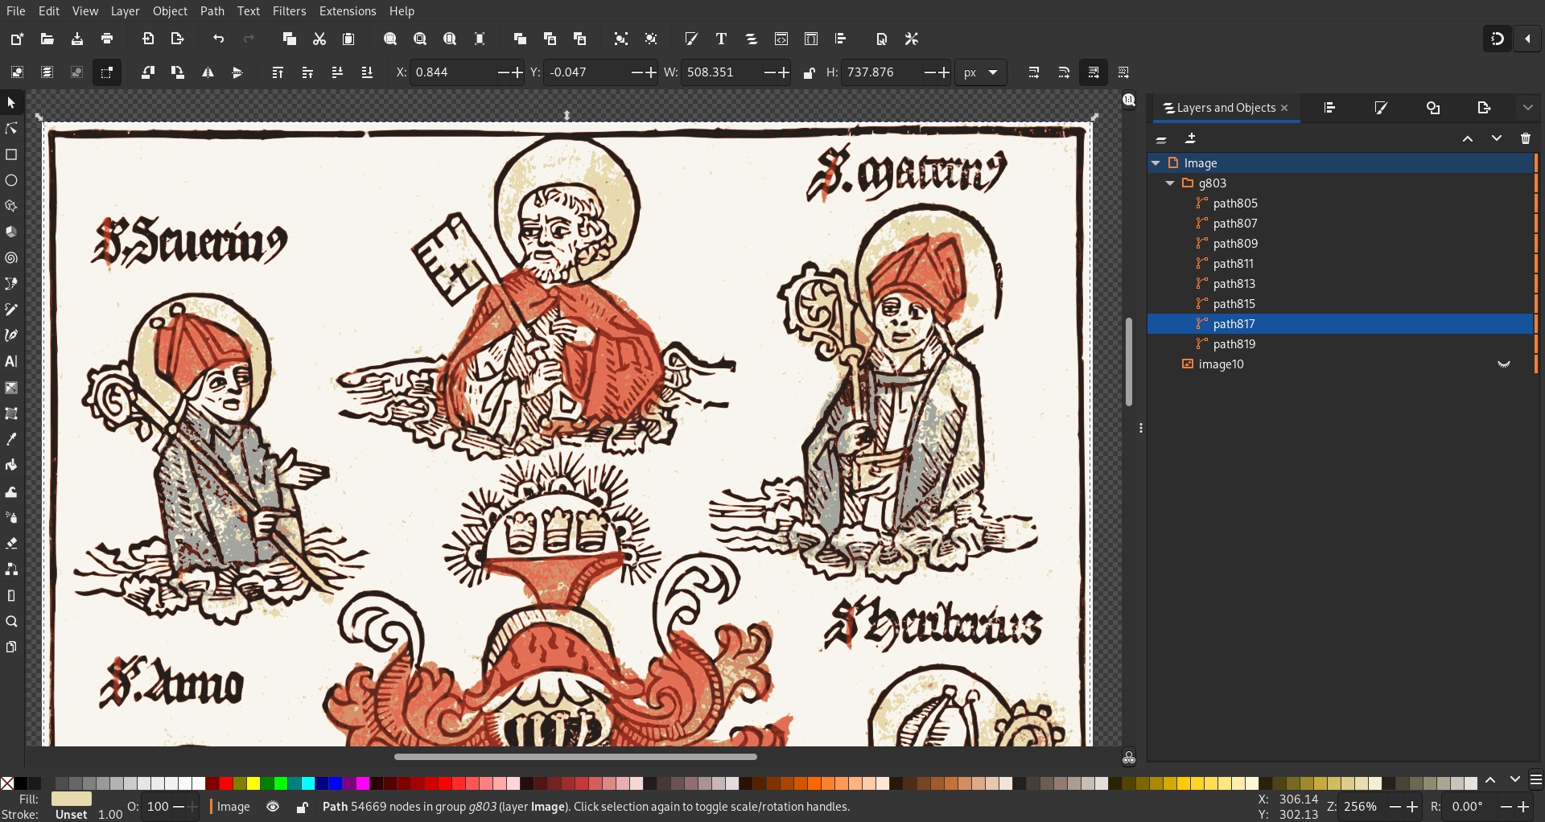Image resolution: width=1545 pixels, height=822 pixels.
Task: Pick the yellow swatch in the palette
Action: (253, 783)
